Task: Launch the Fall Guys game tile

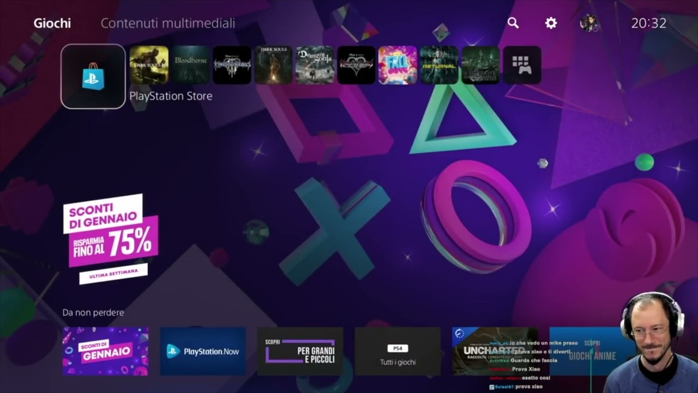Action: click(398, 65)
